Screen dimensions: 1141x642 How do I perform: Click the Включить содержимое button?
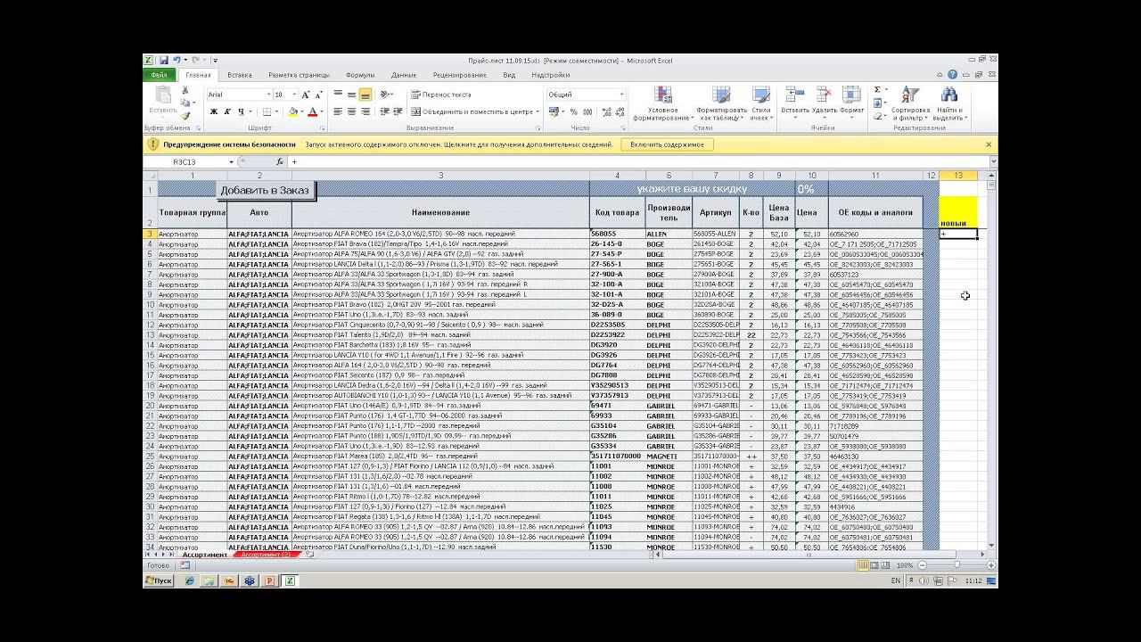pos(667,144)
